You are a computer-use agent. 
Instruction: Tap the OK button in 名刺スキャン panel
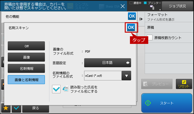131,27
